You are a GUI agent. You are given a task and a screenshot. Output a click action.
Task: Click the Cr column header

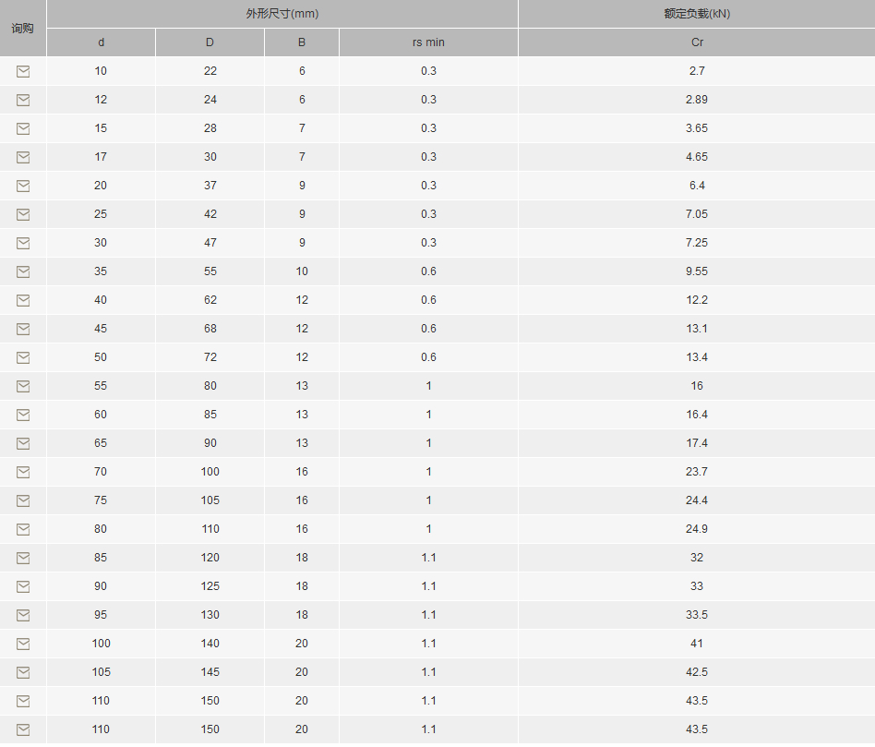[x=697, y=42]
